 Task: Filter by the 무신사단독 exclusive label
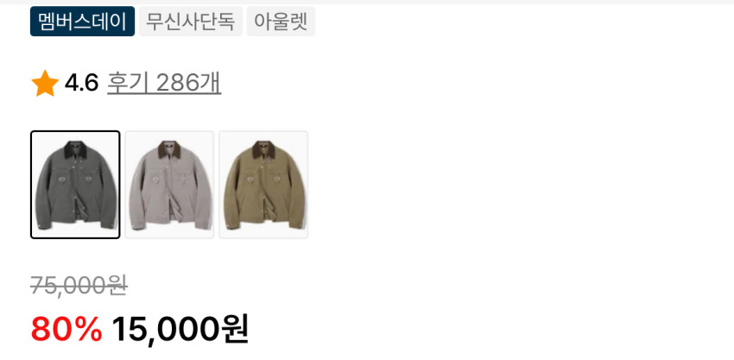click(191, 21)
